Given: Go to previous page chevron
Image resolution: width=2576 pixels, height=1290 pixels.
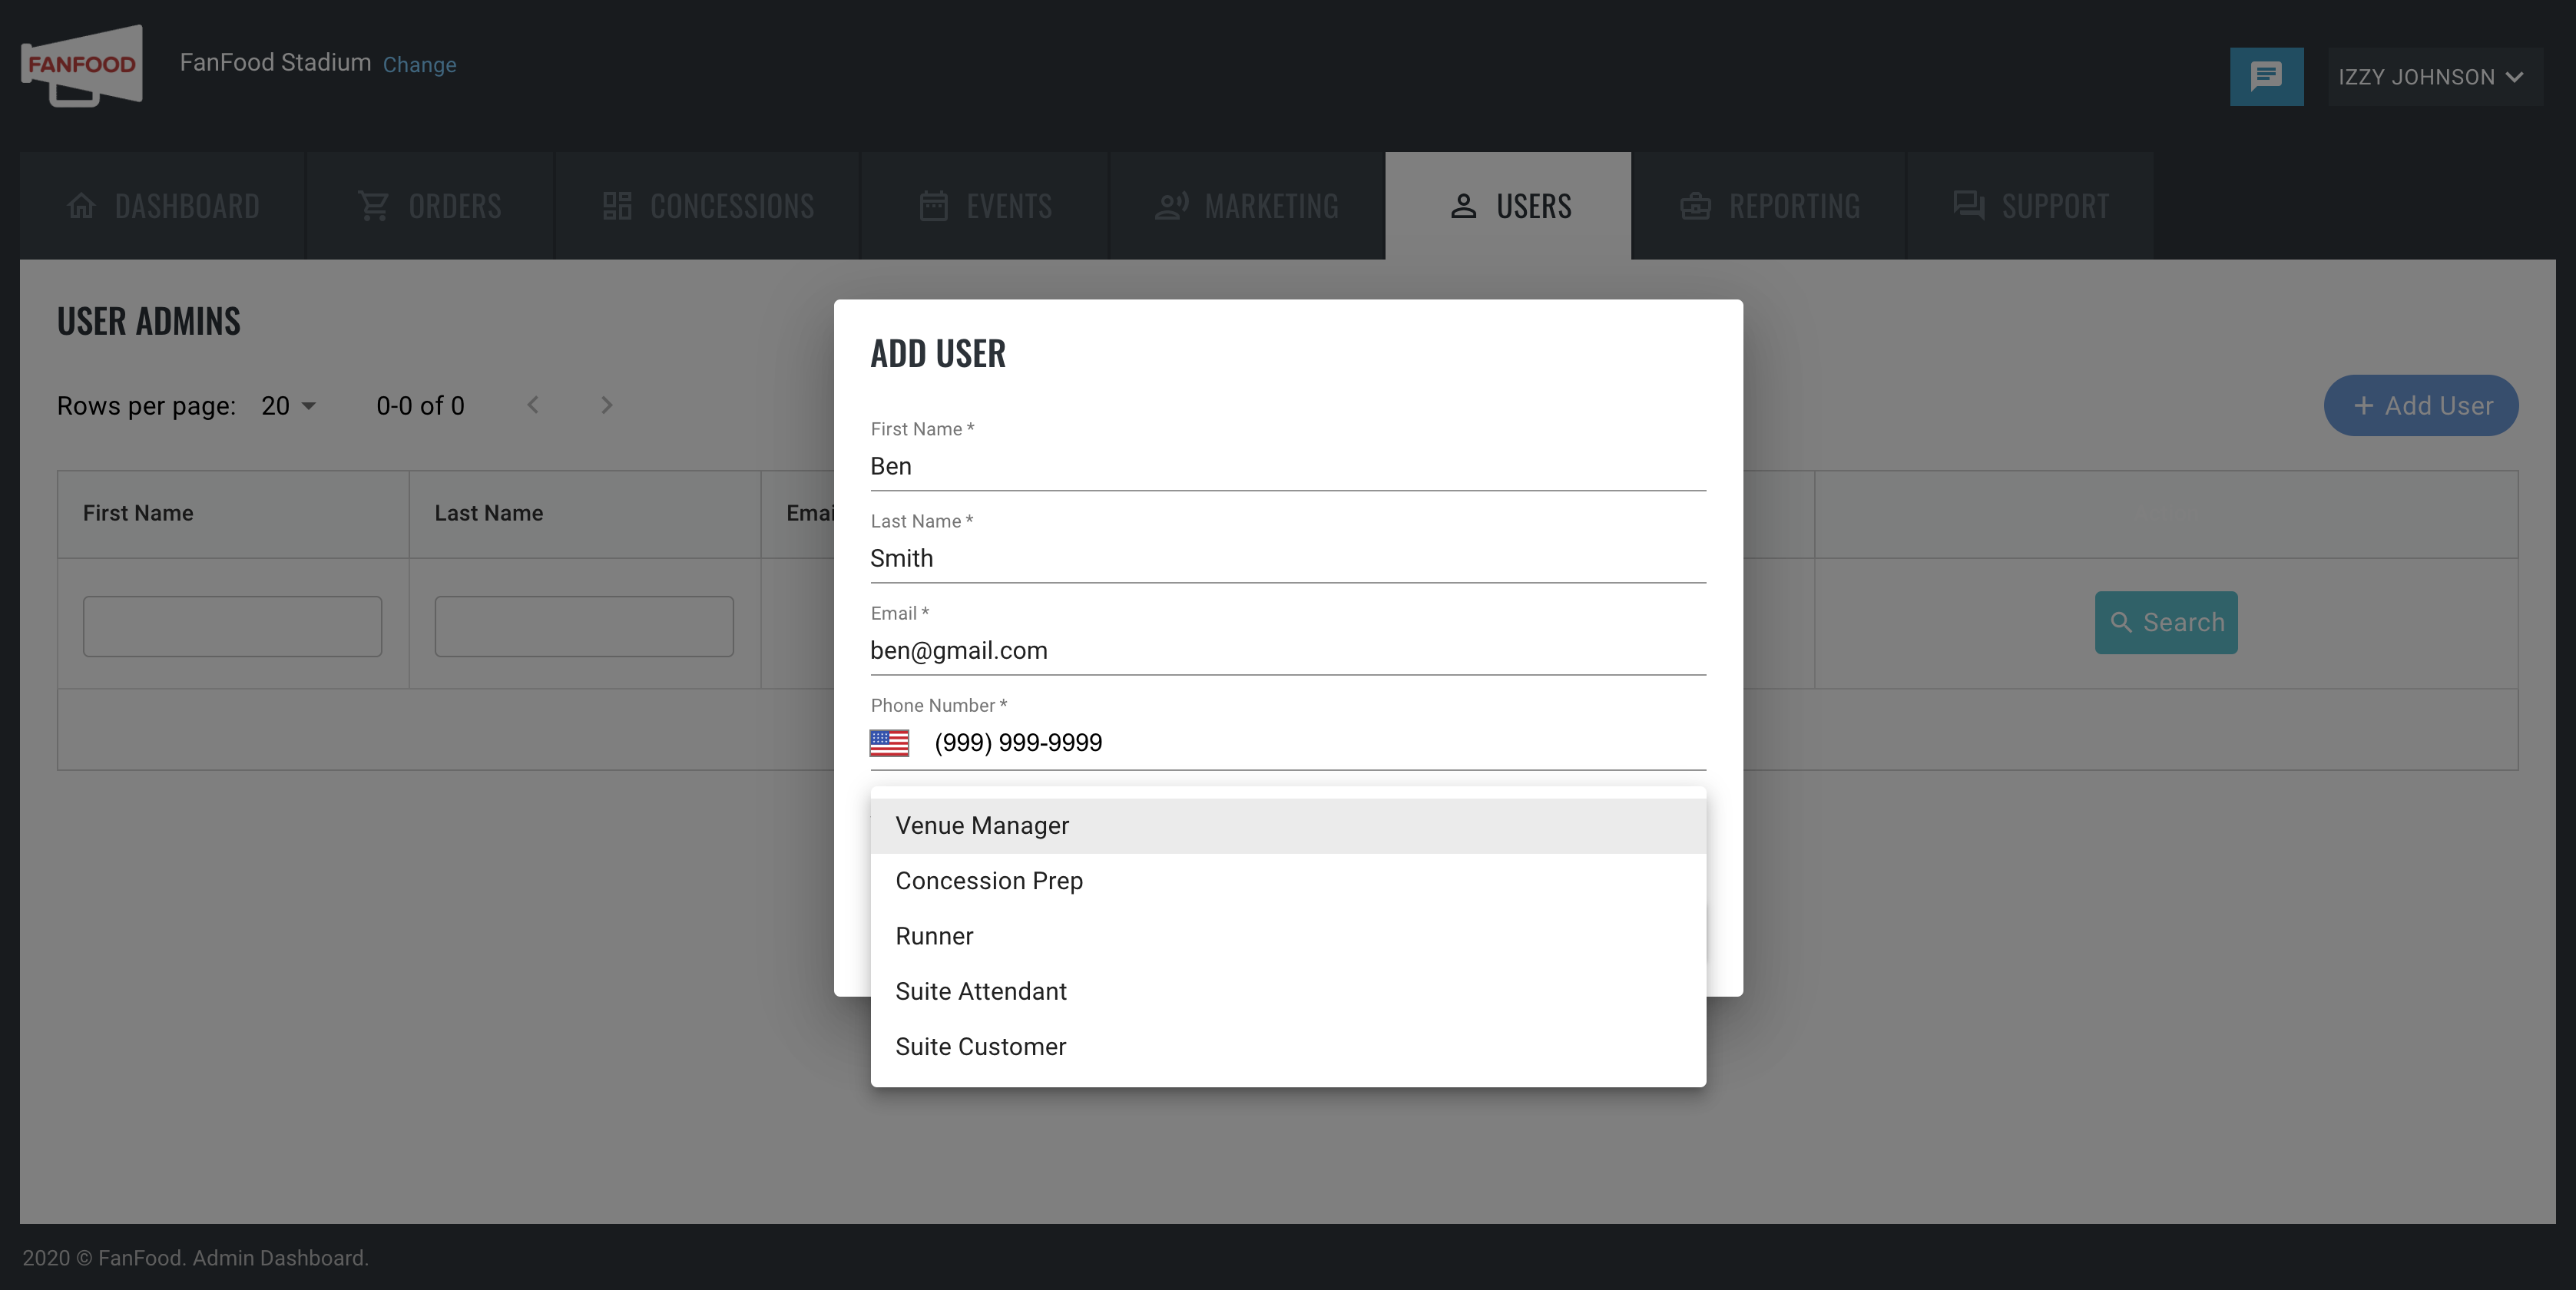Looking at the screenshot, I should coord(533,405).
